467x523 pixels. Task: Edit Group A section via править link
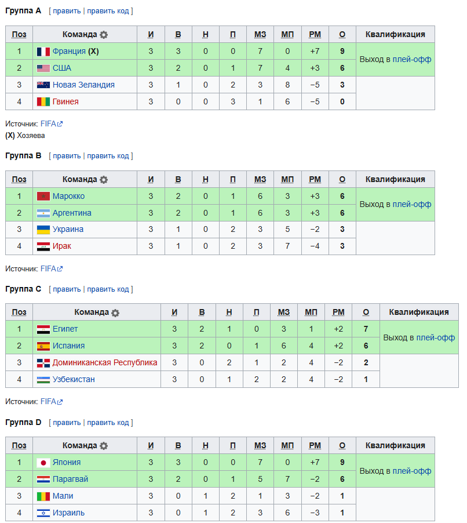tap(67, 11)
